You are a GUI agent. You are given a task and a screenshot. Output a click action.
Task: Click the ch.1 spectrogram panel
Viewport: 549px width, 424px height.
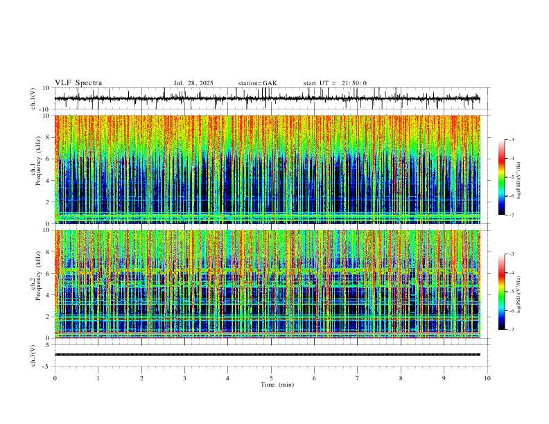[x=267, y=169]
